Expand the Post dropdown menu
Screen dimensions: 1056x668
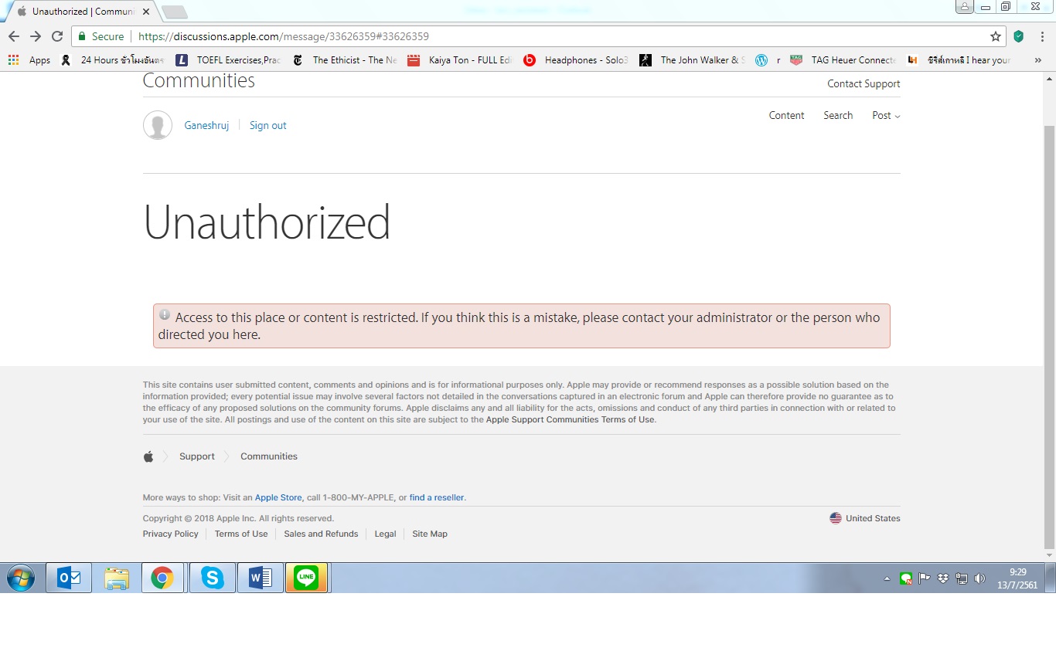click(886, 115)
